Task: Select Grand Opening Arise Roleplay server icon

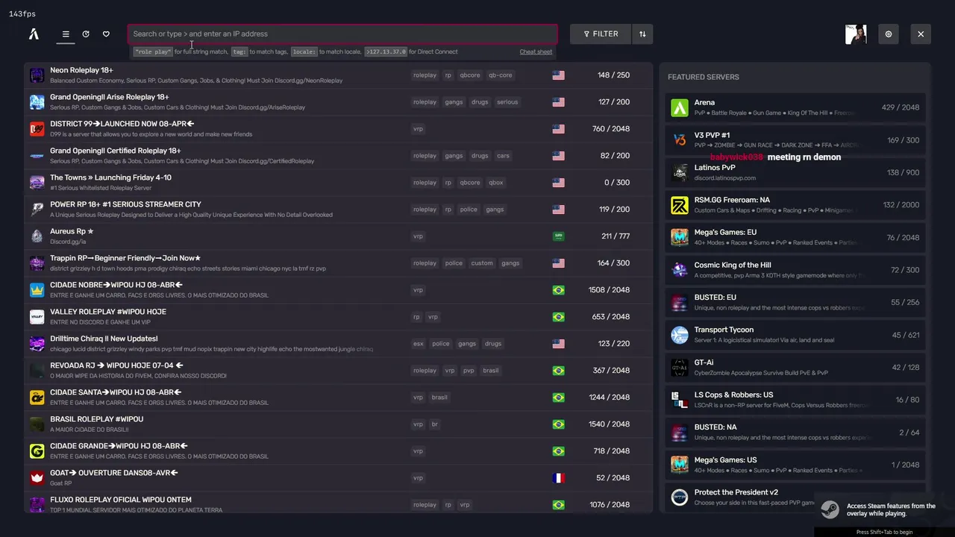Action: (x=37, y=102)
